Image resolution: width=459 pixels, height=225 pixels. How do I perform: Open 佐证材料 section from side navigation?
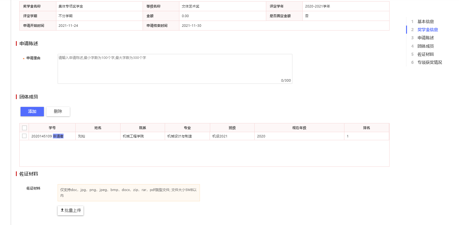pos(425,54)
